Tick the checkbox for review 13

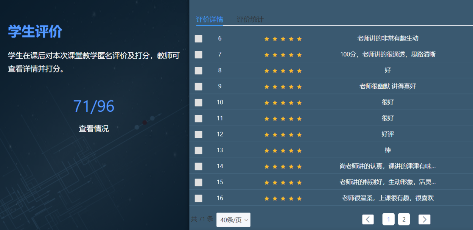coord(198,150)
